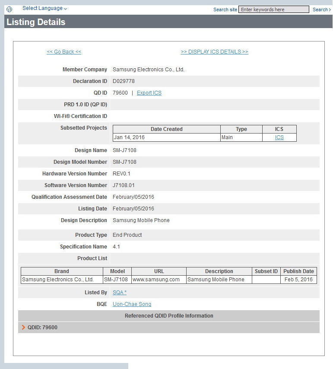Click Samsung Electronics brand cell in product table
Image resolution: width=333 pixels, height=369 pixels.
(62, 280)
